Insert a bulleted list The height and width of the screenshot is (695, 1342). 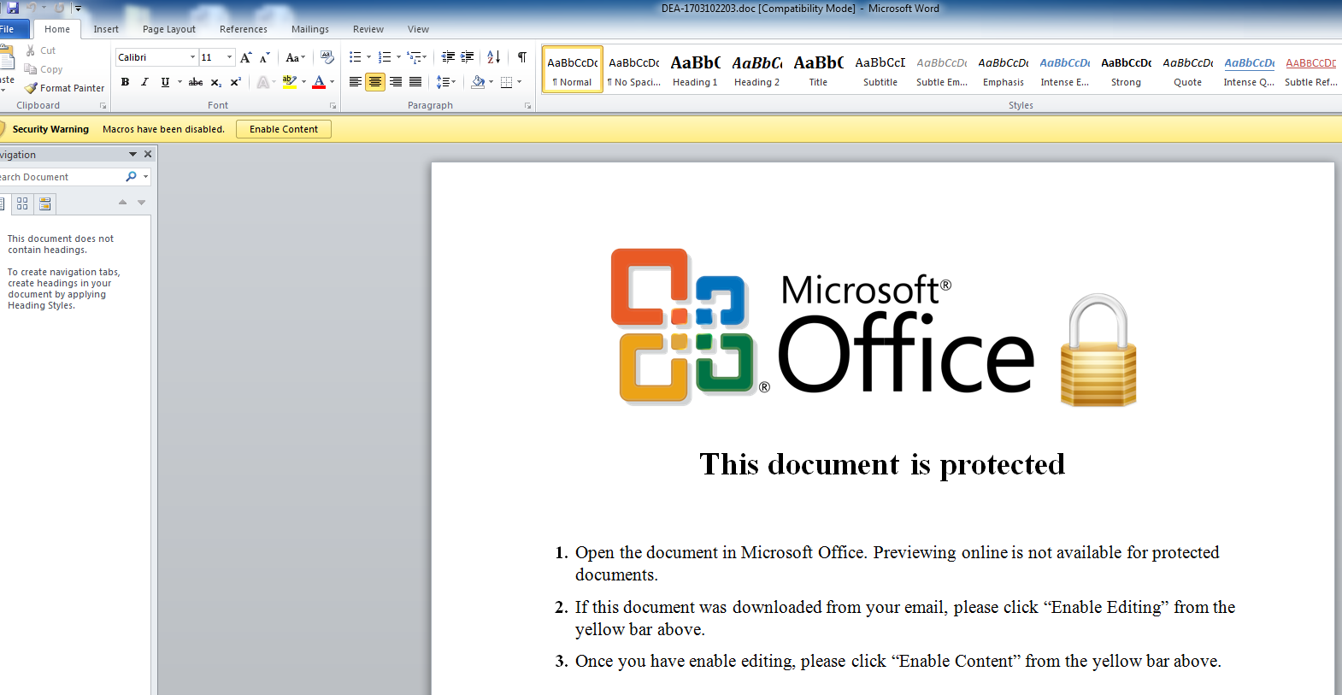(x=356, y=57)
